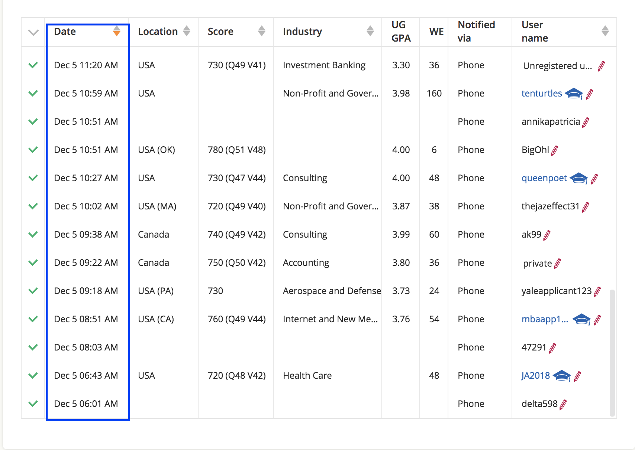The height and width of the screenshot is (450, 635).
Task: Sort the Industry column using its sort arrows
Action: click(370, 32)
